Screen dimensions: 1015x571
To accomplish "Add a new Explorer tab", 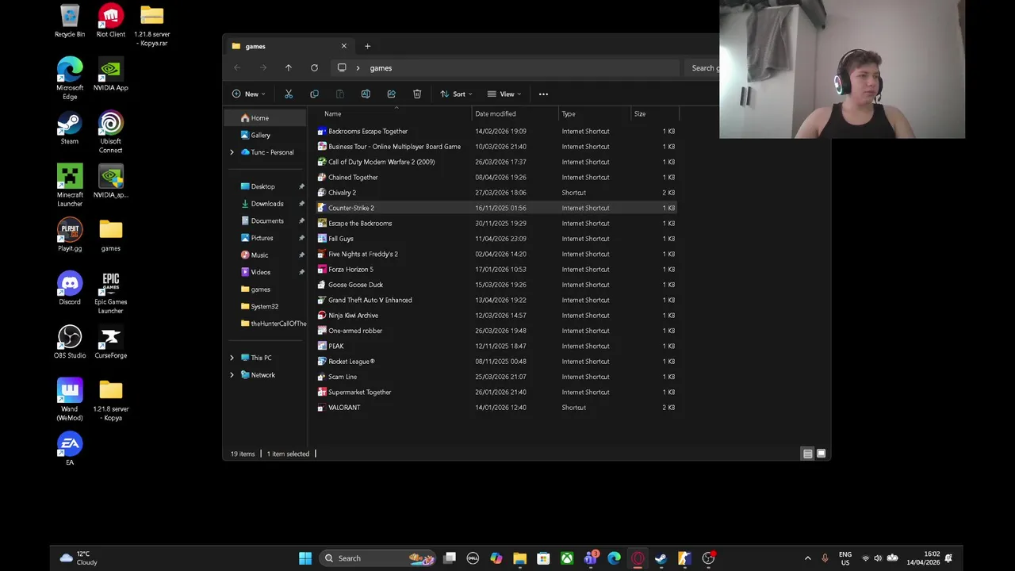I will click(x=367, y=46).
